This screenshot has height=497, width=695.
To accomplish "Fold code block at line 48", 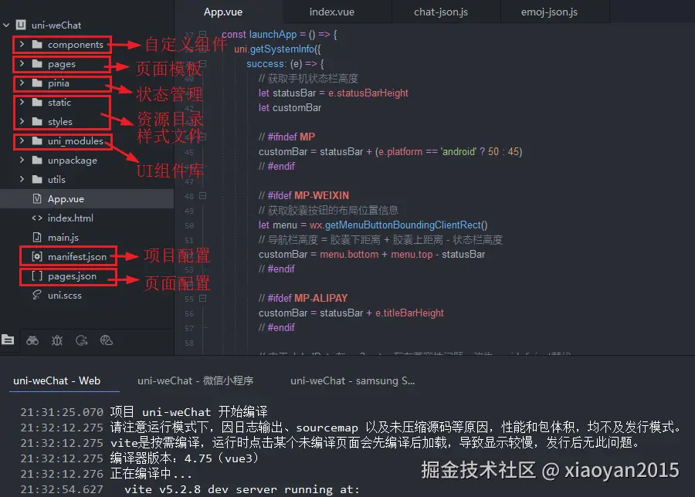I will (203, 195).
